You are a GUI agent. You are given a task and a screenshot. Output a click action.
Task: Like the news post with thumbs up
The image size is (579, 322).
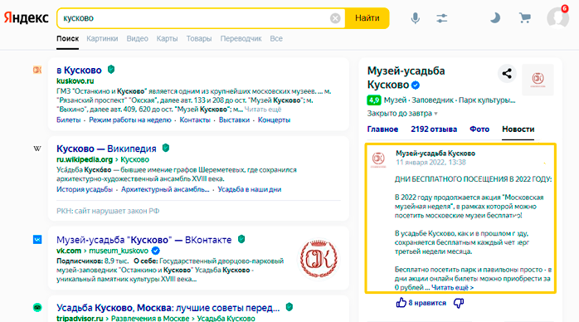401,303
